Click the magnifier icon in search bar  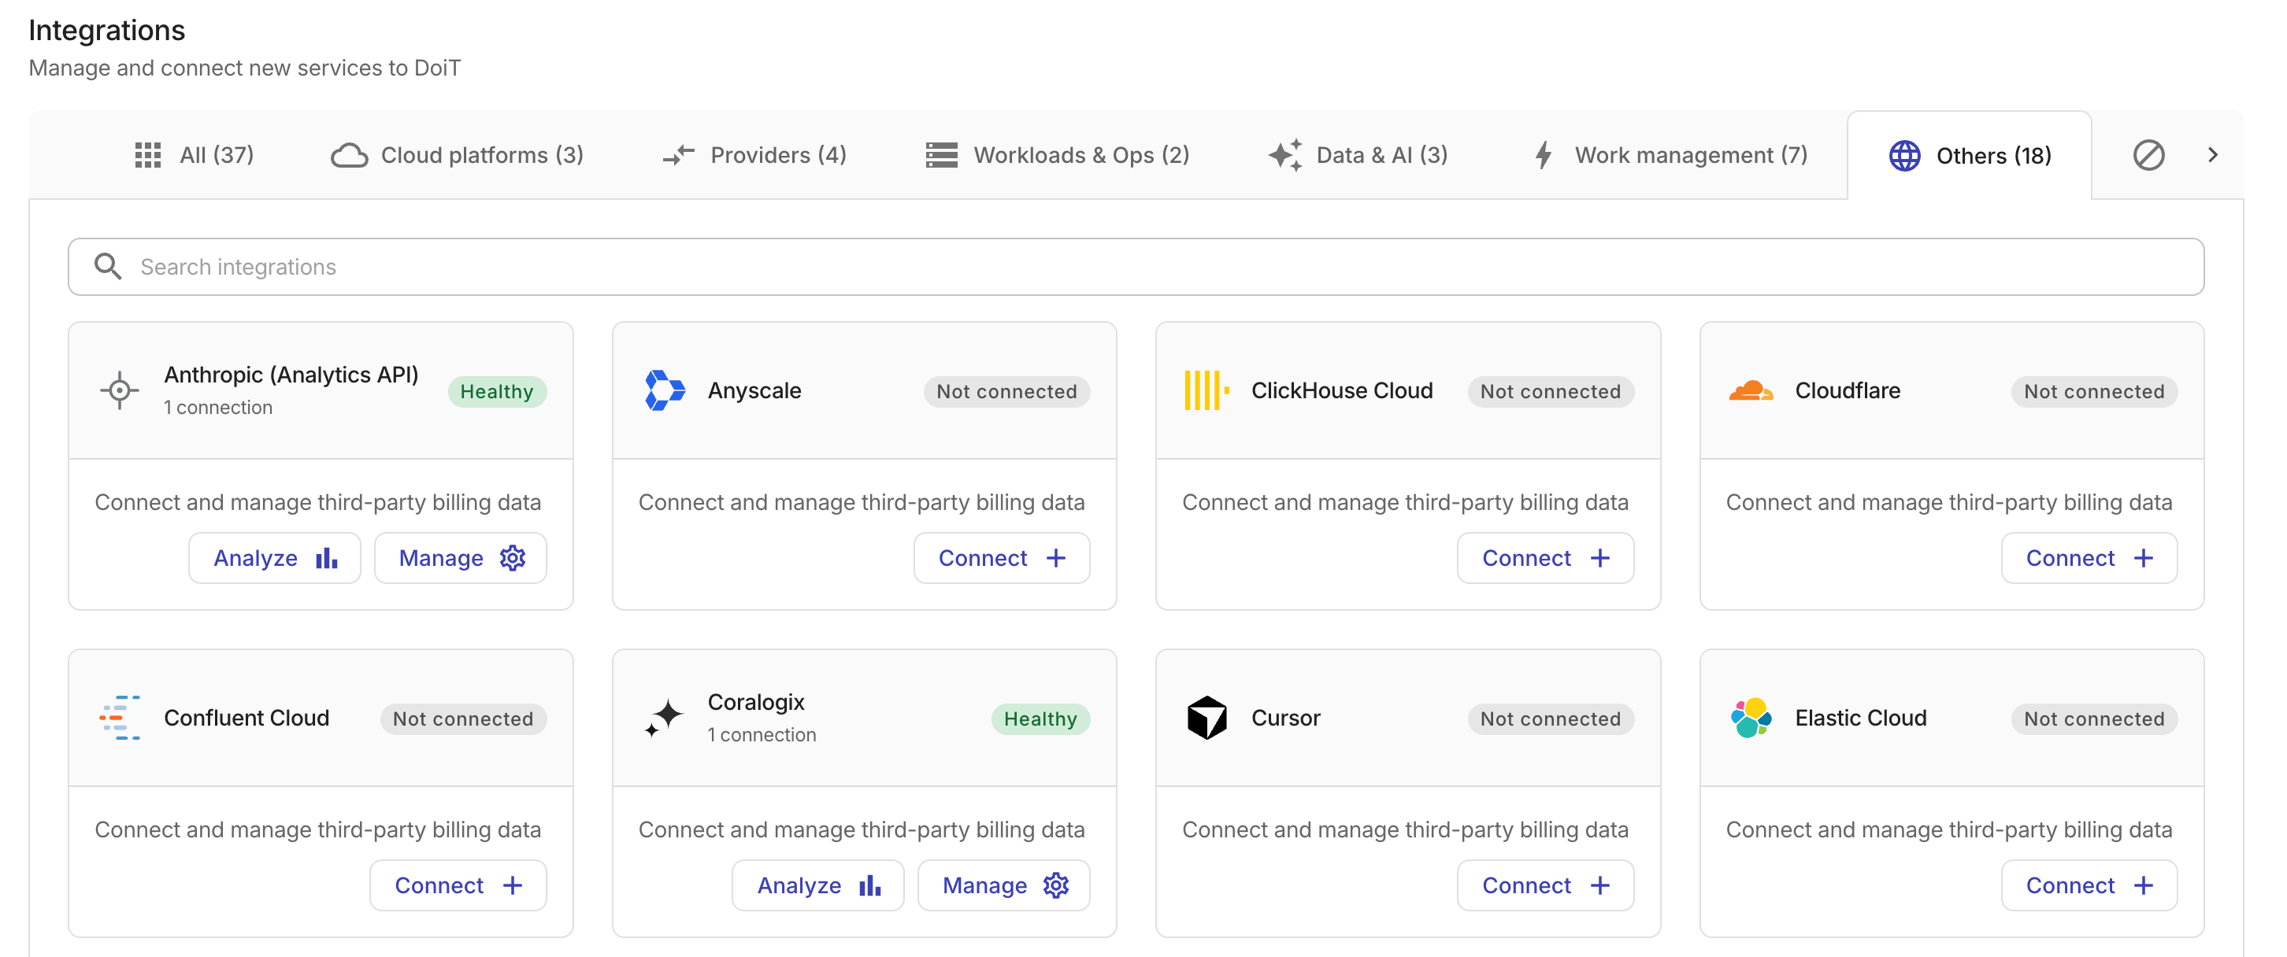(107, 266)
